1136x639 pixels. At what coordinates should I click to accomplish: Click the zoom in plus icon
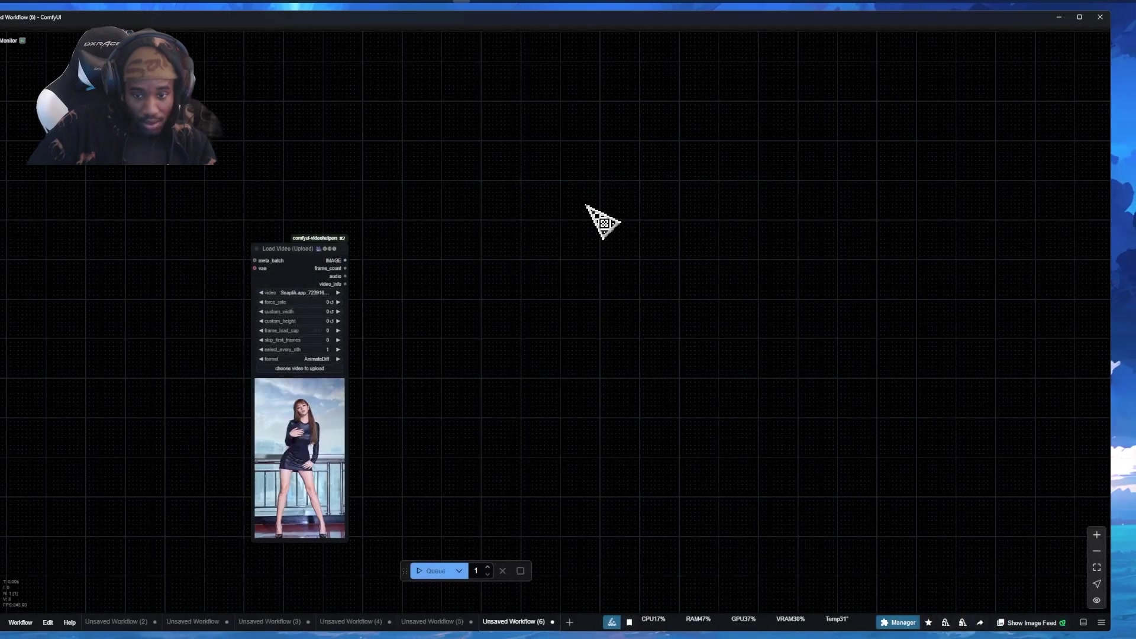(x=1096, y=535)
